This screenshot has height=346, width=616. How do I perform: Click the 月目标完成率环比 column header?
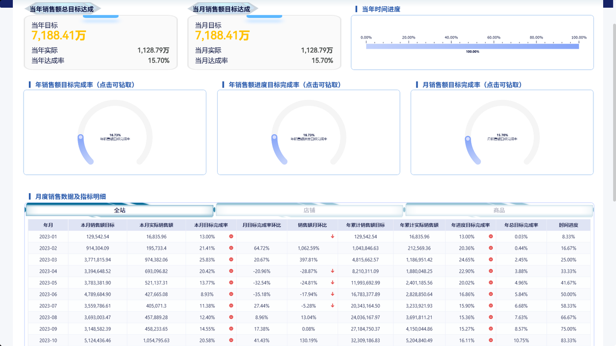click(262, 225)
